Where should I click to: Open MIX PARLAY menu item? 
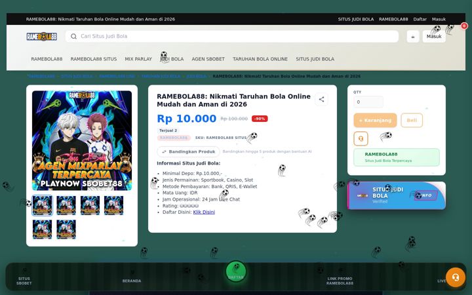click(138, 59)
